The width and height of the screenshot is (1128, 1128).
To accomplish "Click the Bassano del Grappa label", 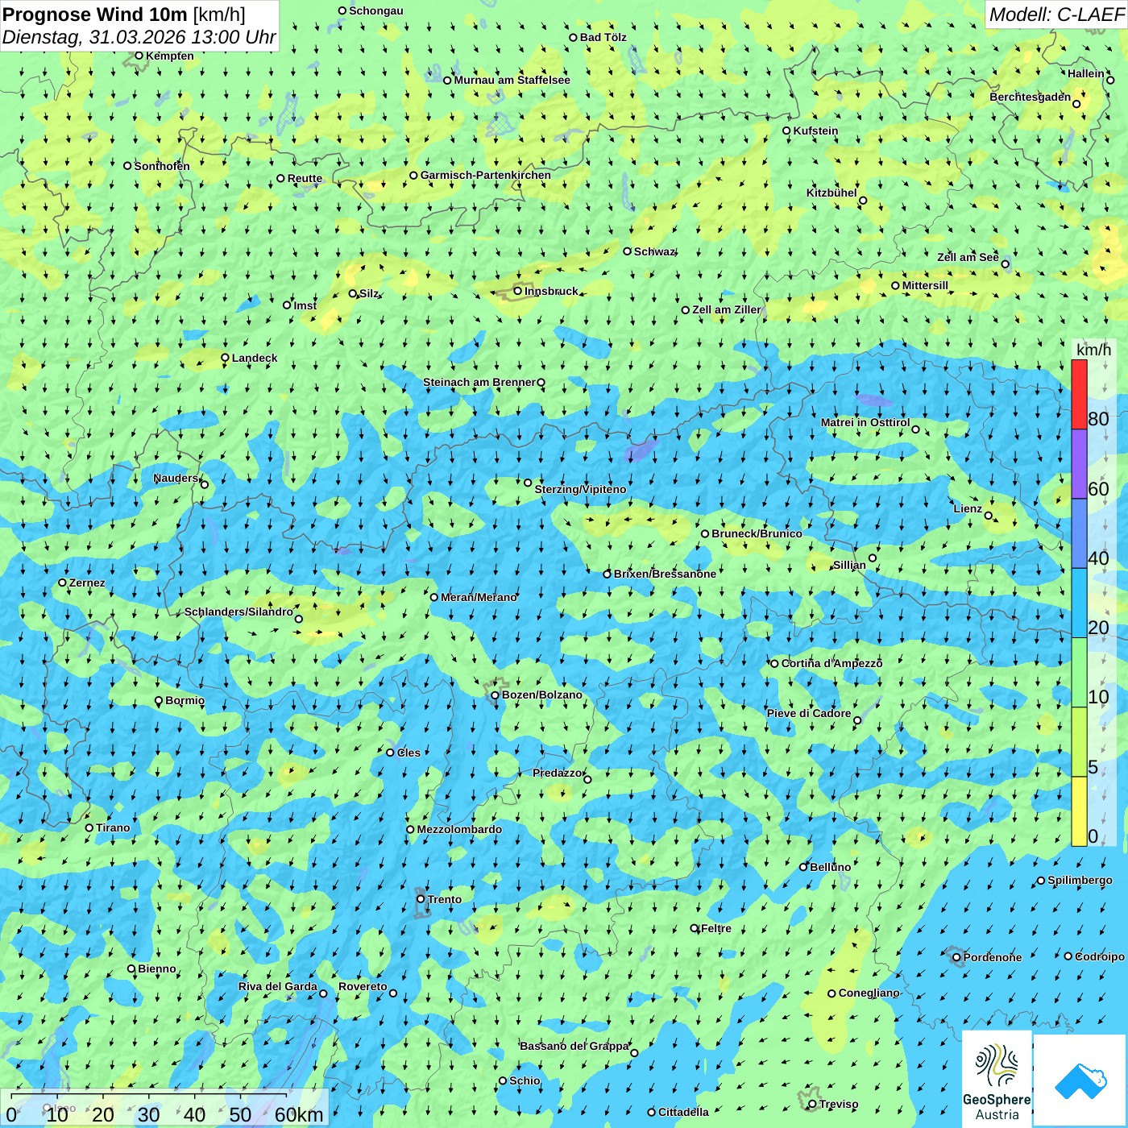I will tap(574, 1046).
